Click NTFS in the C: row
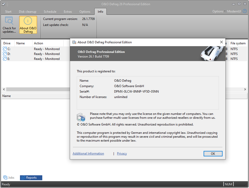249x188 pixels. 234,49
